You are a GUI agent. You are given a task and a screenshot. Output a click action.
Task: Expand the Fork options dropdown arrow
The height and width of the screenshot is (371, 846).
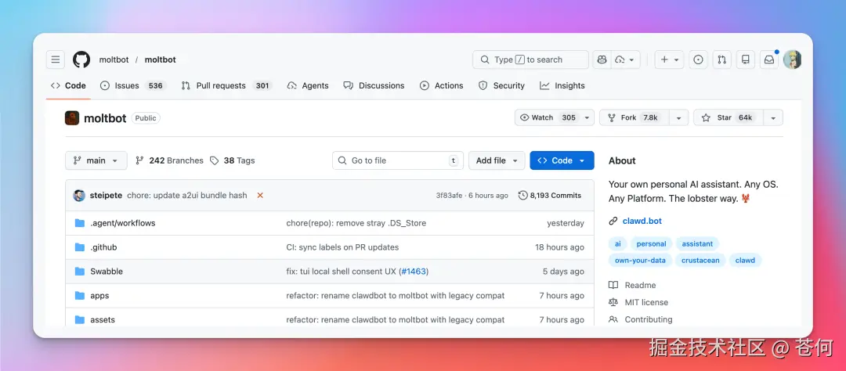coord(678,117)
